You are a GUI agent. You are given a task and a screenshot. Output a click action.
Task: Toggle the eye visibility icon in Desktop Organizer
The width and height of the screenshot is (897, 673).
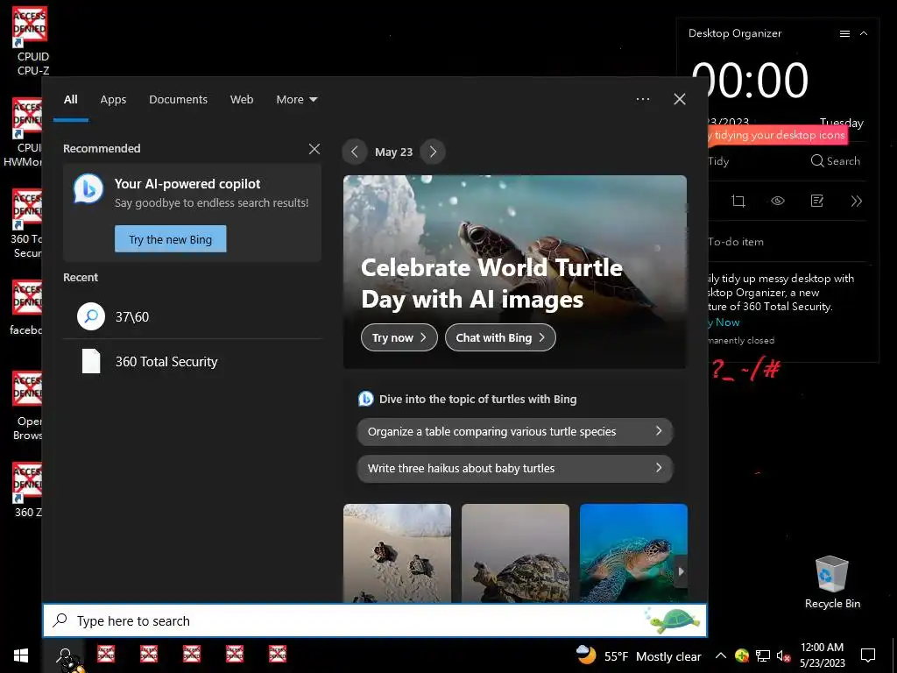[x=778, y=201]
